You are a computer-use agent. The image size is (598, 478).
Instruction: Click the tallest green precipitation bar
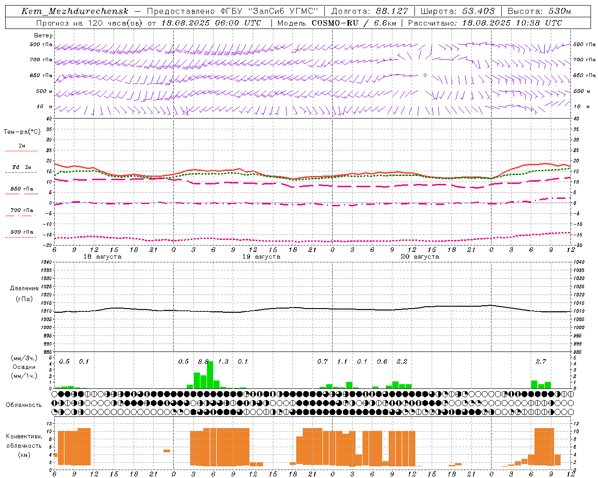[210, 375]
